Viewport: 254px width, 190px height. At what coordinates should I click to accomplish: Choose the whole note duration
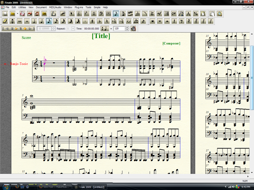pyautogui.click(x=27, y=21)
